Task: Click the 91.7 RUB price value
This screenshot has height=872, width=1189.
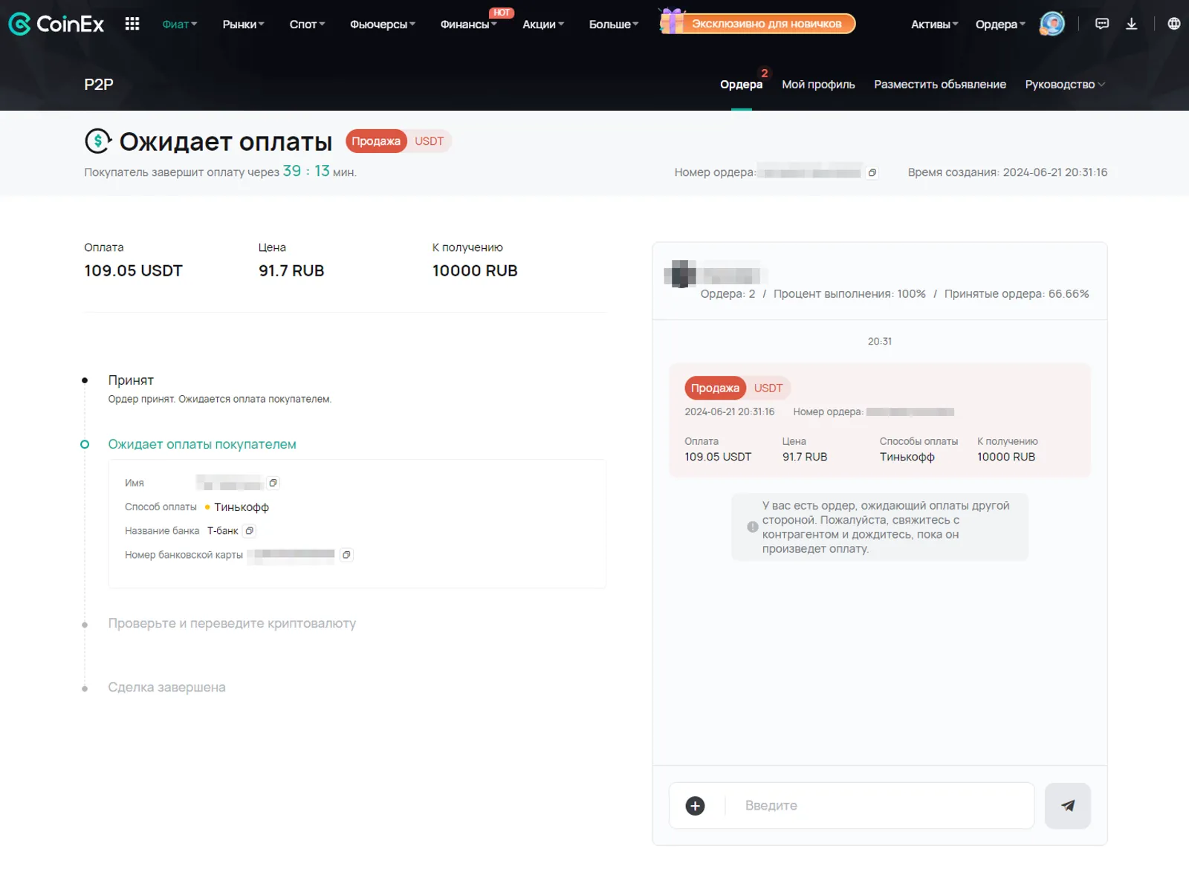Action: pos(291,270)
